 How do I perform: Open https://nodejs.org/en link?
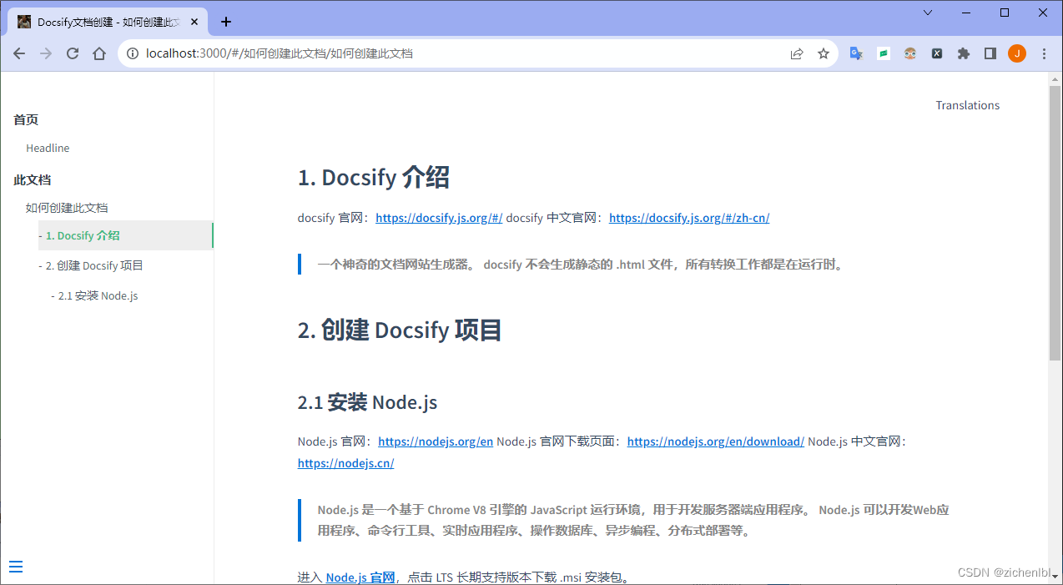436,441
